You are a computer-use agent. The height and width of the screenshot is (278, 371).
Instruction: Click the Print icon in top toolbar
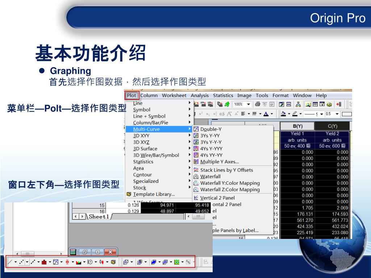coord(258,104)
